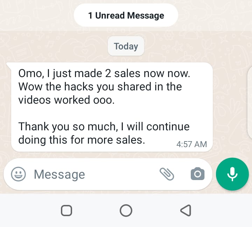Viewport: 252px width, 227px height.
Task: Tap the partially visible bubble at right edge
Action: click(x=250, y=103)
